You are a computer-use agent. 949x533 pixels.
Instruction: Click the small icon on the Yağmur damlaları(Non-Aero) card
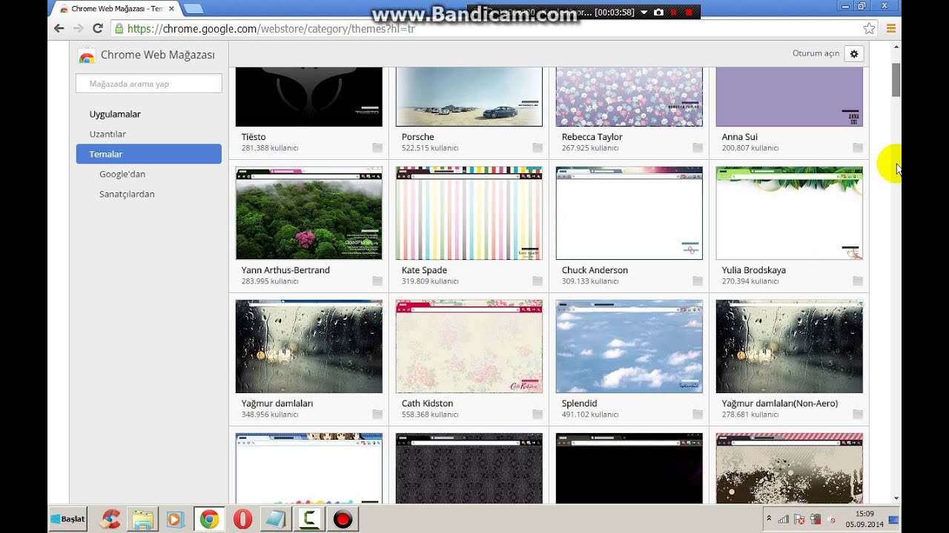(x=858, y=415)
